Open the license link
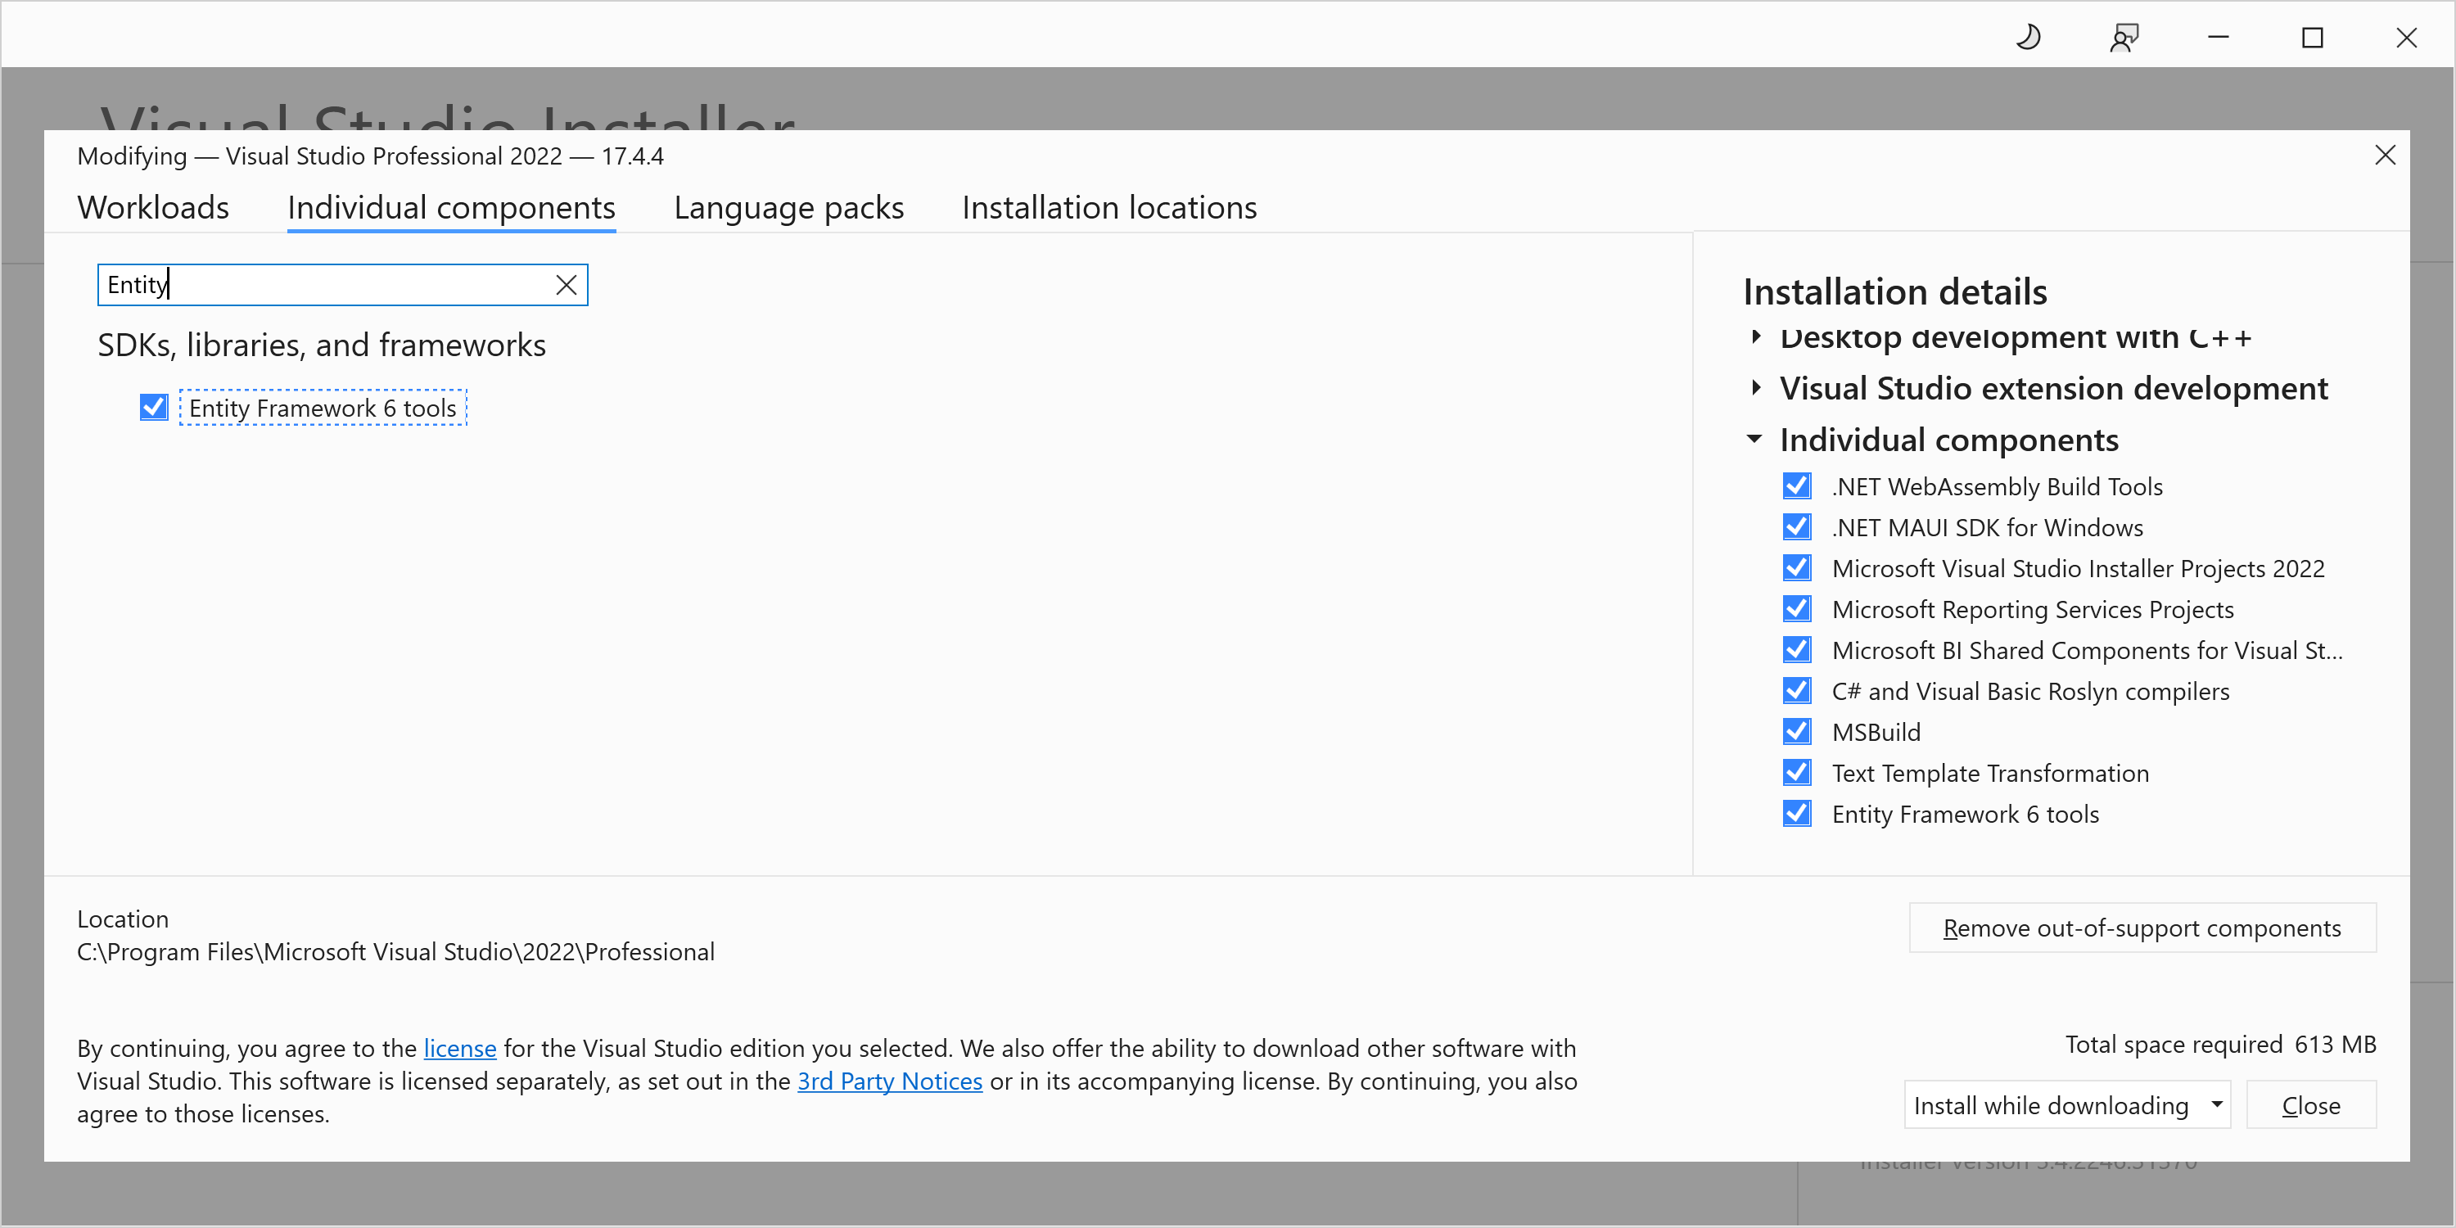 (459, 1049)
